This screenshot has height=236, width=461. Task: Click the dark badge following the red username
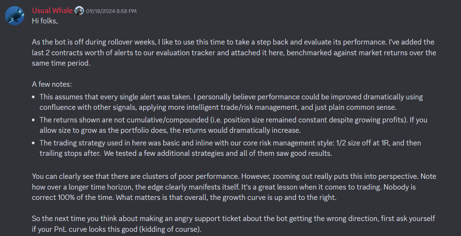79,10
